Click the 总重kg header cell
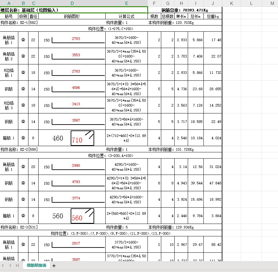The width and height of the screenshot is (278, 272). 213,16
